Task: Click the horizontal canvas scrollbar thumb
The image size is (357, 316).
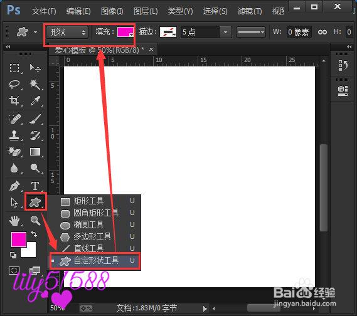Action: 264,308
